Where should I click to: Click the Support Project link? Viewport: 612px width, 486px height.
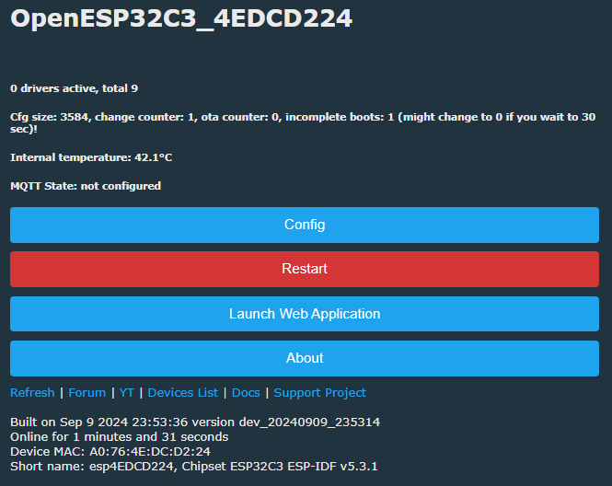[x=320, y=392]
